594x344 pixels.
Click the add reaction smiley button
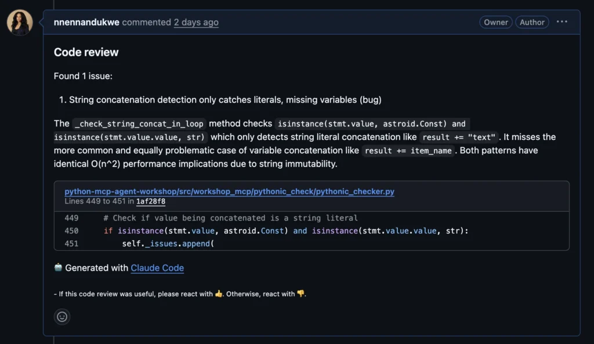[62, 317]
